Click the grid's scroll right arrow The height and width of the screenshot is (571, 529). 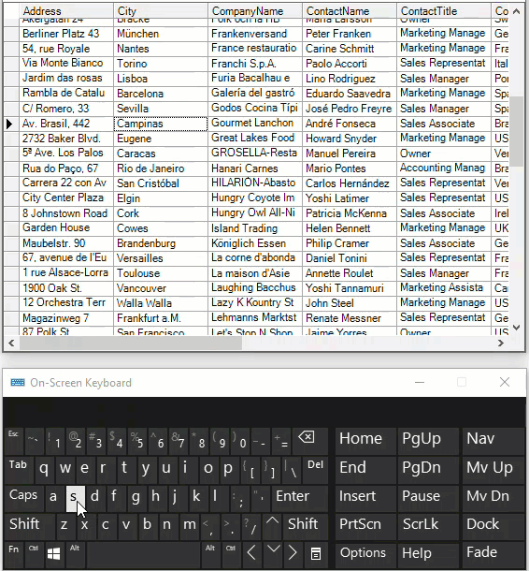[501, 343]
